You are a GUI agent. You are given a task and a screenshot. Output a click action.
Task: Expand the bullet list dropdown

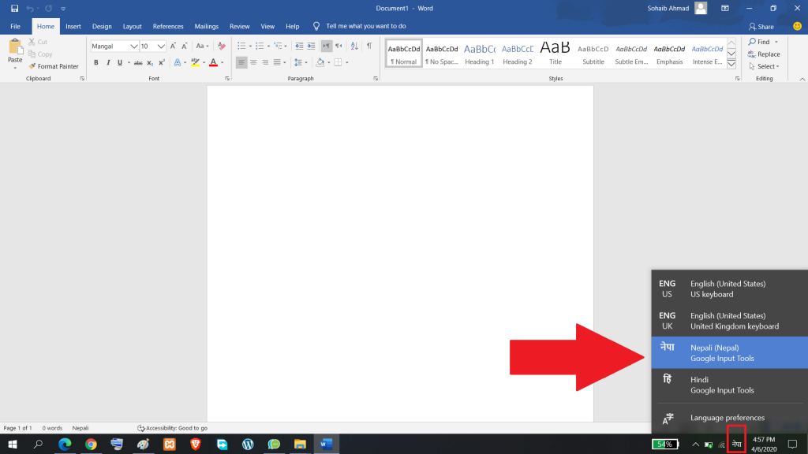[250, 47]
